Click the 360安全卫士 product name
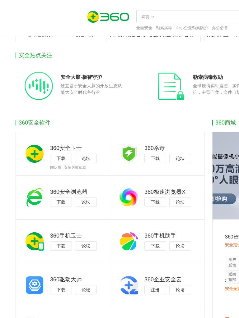 (66, 148)
